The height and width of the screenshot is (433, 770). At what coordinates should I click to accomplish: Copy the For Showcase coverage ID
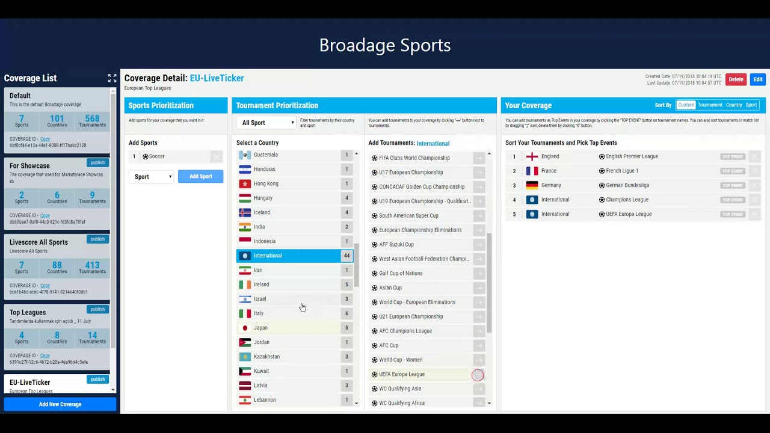pyautogui.click(x=45, y=215)
